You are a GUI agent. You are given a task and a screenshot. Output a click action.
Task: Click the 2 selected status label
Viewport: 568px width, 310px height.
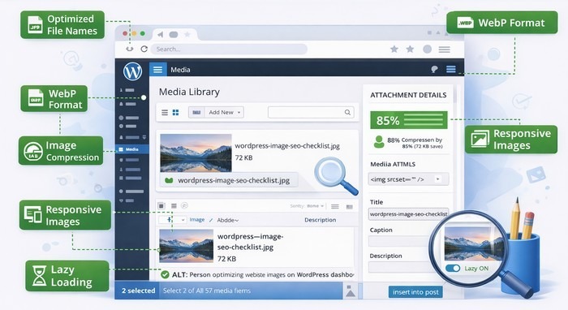click(138, 291)
